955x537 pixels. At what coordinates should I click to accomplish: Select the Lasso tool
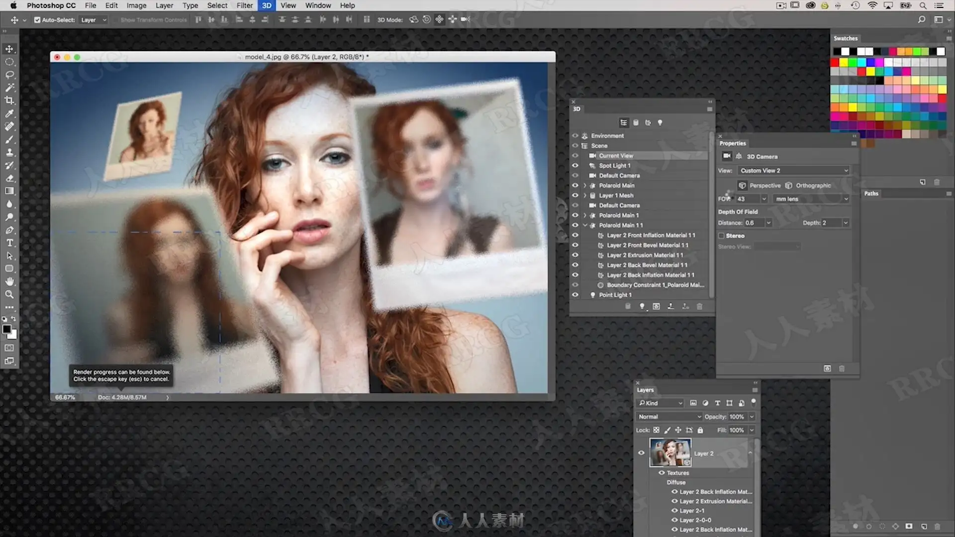[x=9, y=75]
